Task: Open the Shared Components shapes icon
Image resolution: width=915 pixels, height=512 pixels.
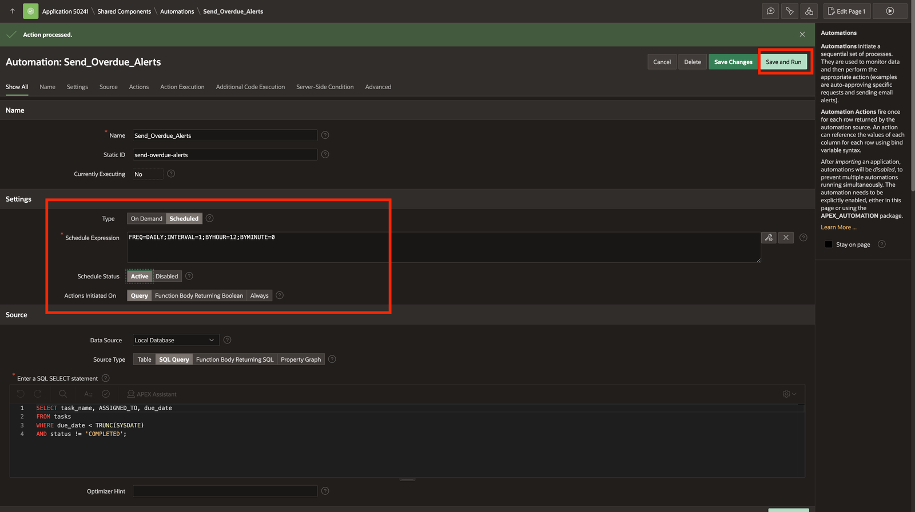Action: coord(809,11)
